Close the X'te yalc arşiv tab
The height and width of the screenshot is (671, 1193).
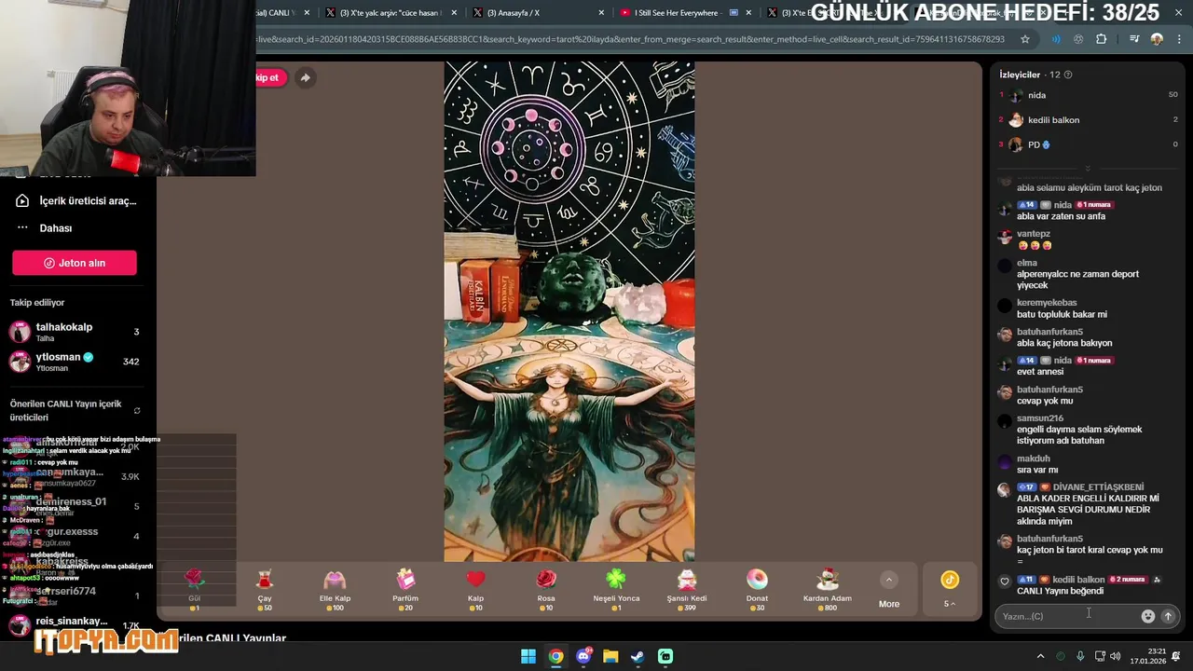tap(454, 13)
